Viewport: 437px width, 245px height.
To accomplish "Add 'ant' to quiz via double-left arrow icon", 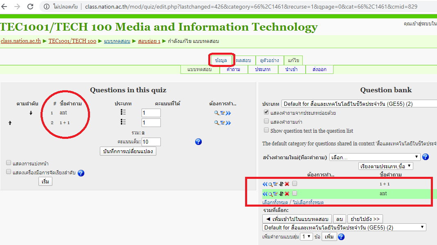I will [x=265, y=194].
